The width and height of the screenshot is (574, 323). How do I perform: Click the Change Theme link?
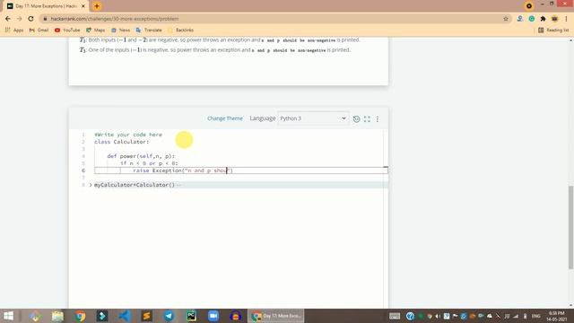(225, 118)
